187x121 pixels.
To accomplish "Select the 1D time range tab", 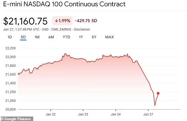I will 10,37.
